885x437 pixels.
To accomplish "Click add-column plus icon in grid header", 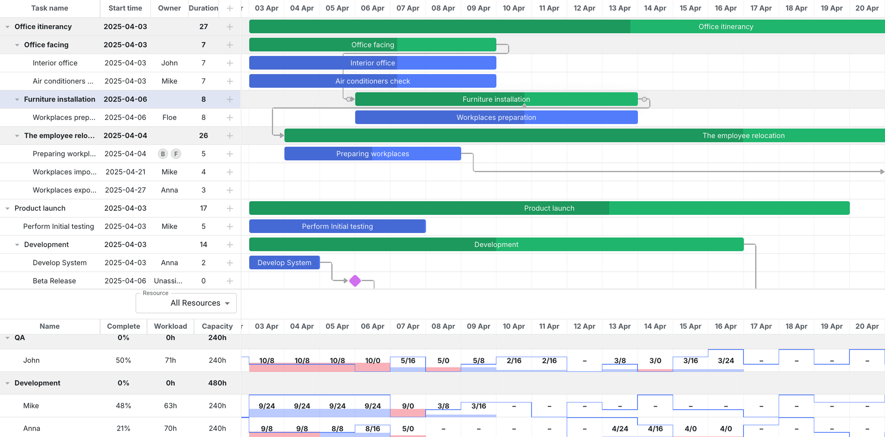I will click(230, 8).
